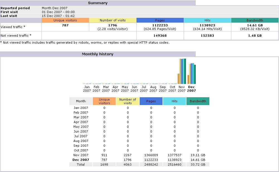The width and height of the screenshot is (279, 172).
Task: Select the Aug 2007 row label in table
Action: (81, 141)
